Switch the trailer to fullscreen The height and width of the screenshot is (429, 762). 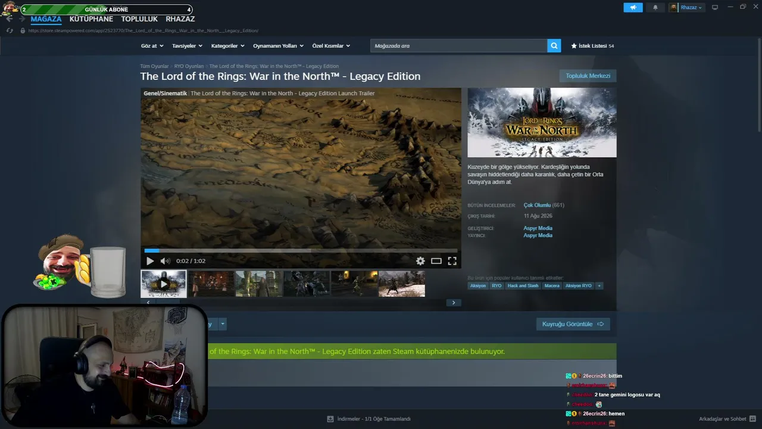[452, 261]
